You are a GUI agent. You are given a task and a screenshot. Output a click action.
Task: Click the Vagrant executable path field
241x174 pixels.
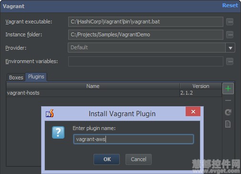pyautogui.click(x=146, y=22)
